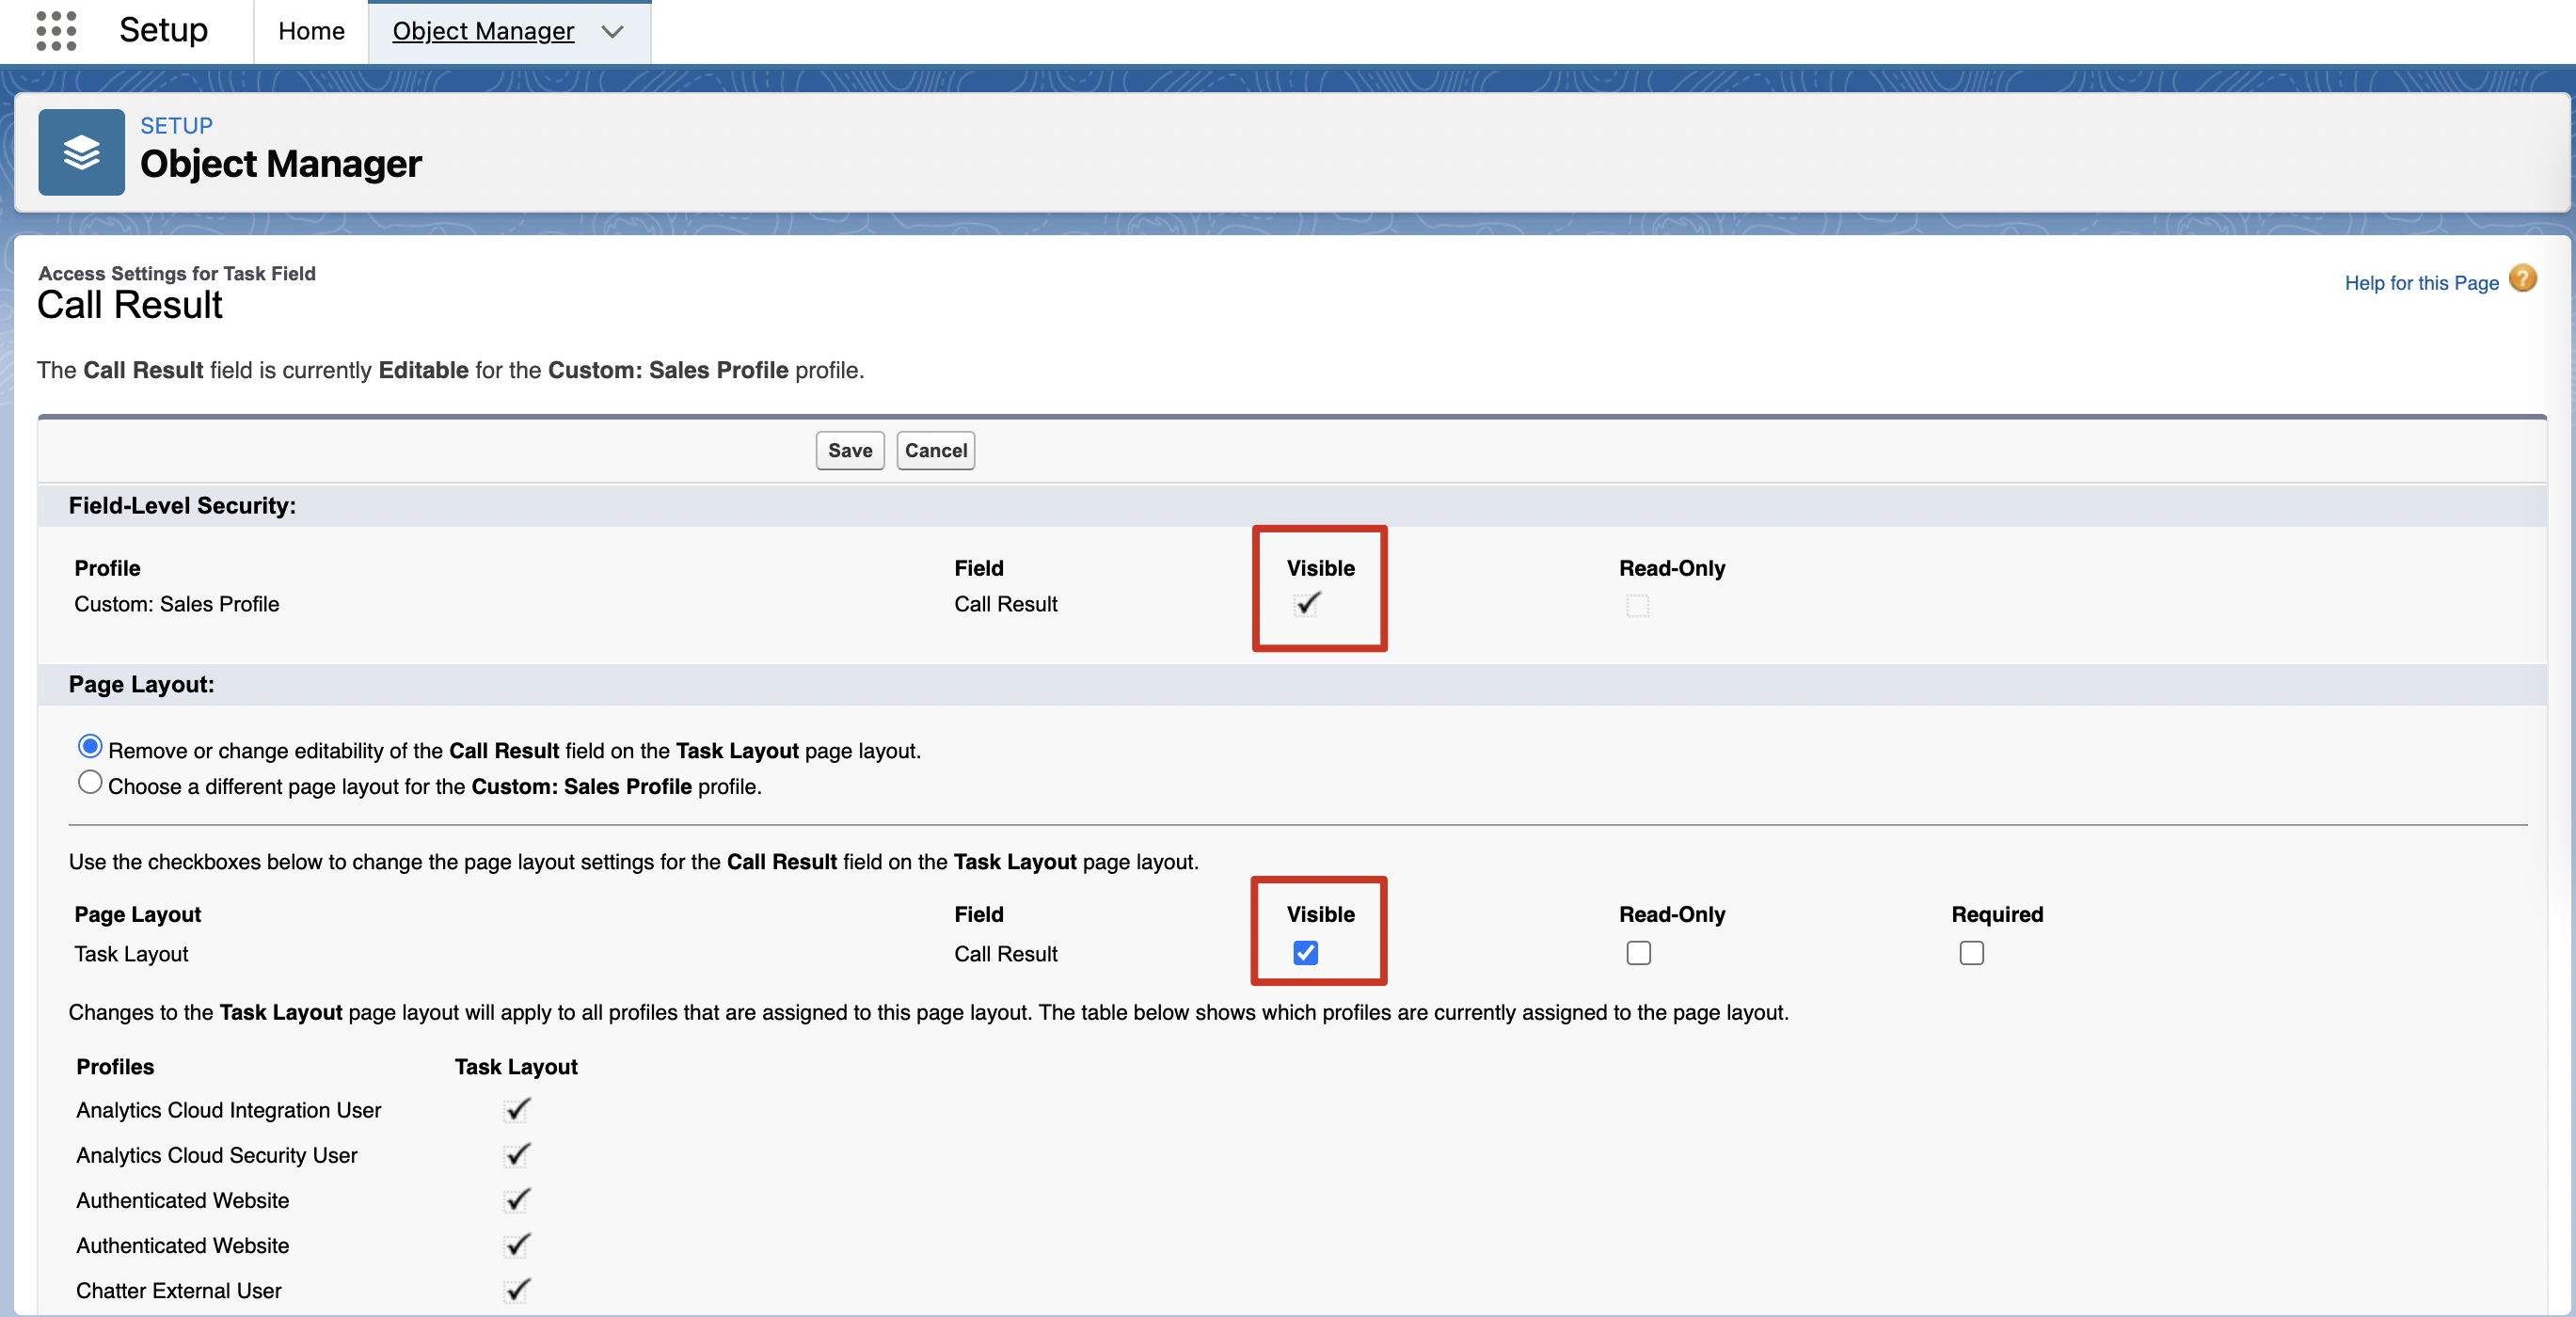Open the Object Manager tab
This screenshot has width=2576, height=1317.
483,32
